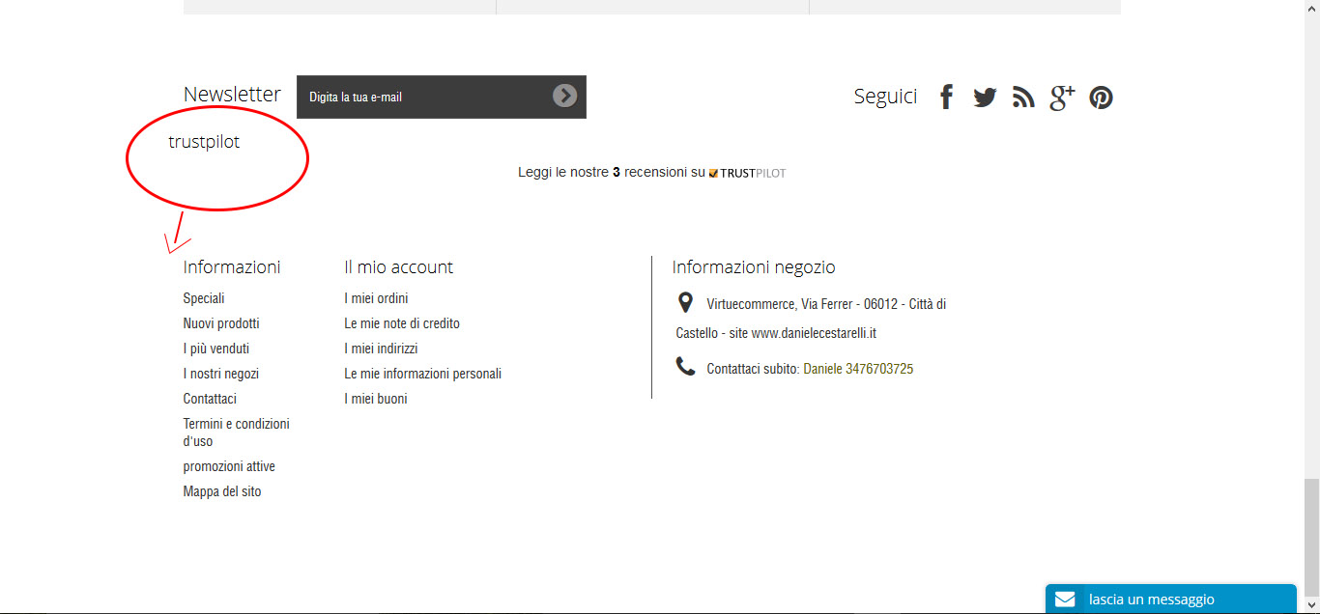Open I più venduti link
This screenshot has height=614, width=1320.
point(216,349)
